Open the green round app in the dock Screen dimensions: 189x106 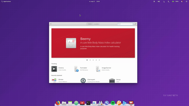tap(76, 103)
